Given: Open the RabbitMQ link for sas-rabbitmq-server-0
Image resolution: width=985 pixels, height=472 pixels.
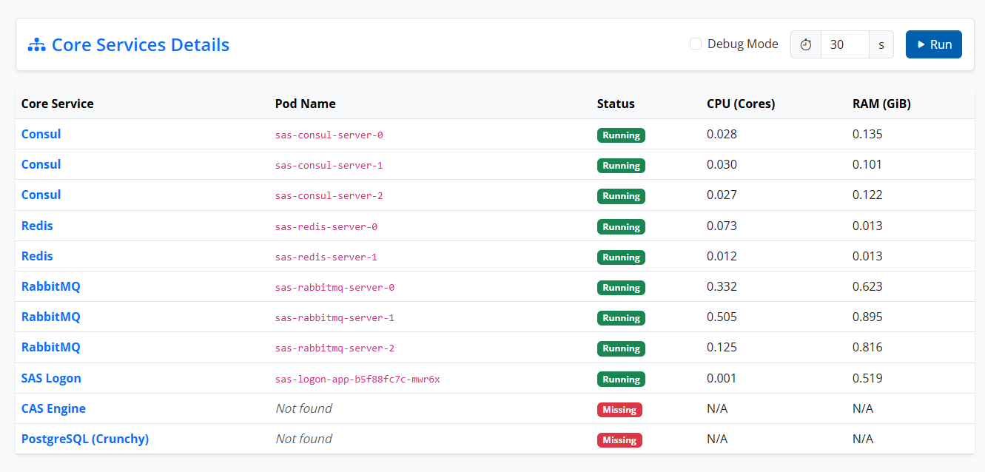Looking at the screenshot, I should [51, 286].
